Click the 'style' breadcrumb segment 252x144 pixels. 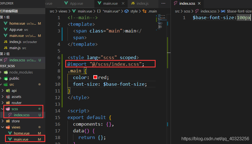tap(134, 11)
